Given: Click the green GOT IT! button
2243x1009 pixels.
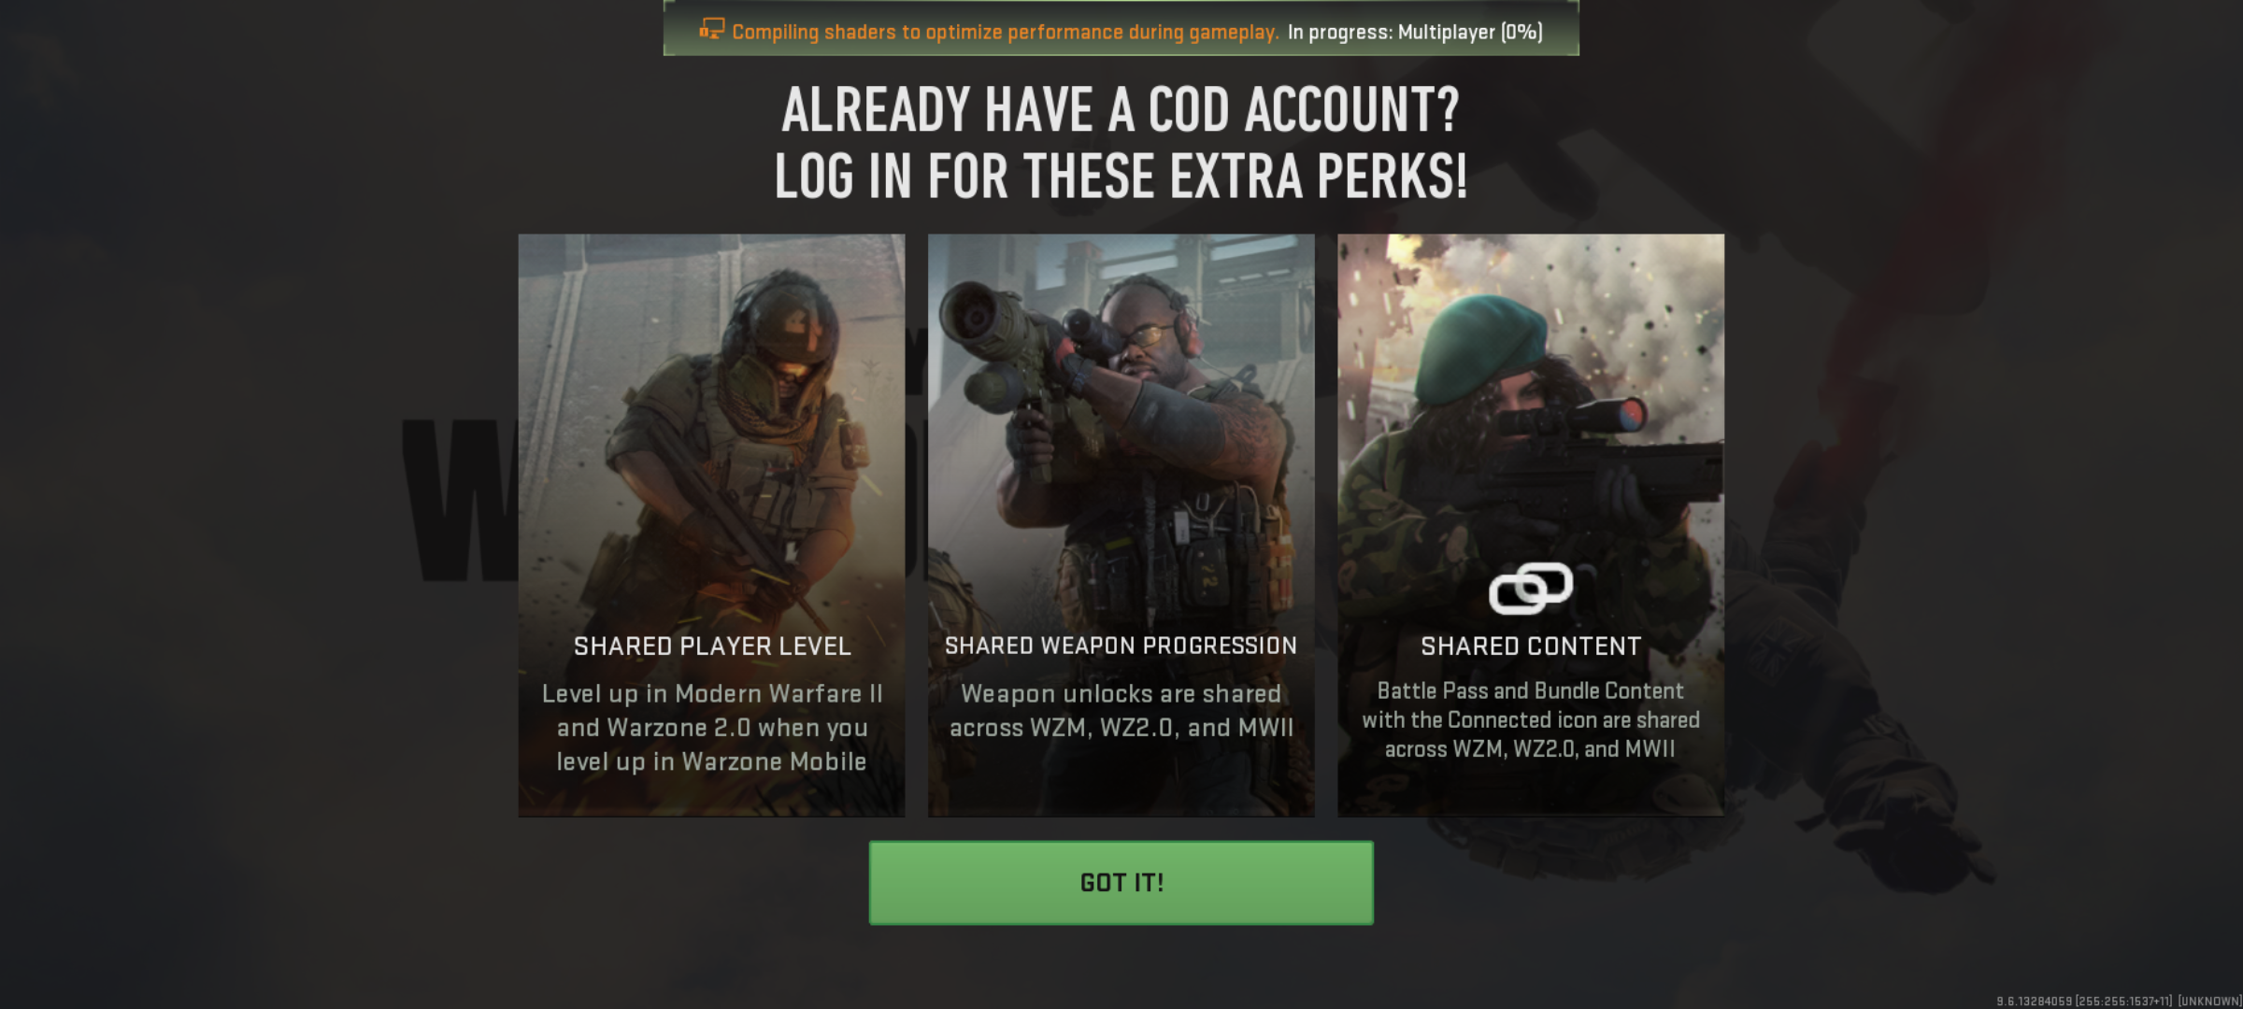Looking at the screenshot, I should 1121,883.
